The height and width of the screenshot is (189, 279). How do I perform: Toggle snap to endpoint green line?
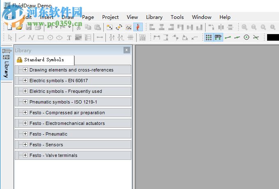point(228,37)
